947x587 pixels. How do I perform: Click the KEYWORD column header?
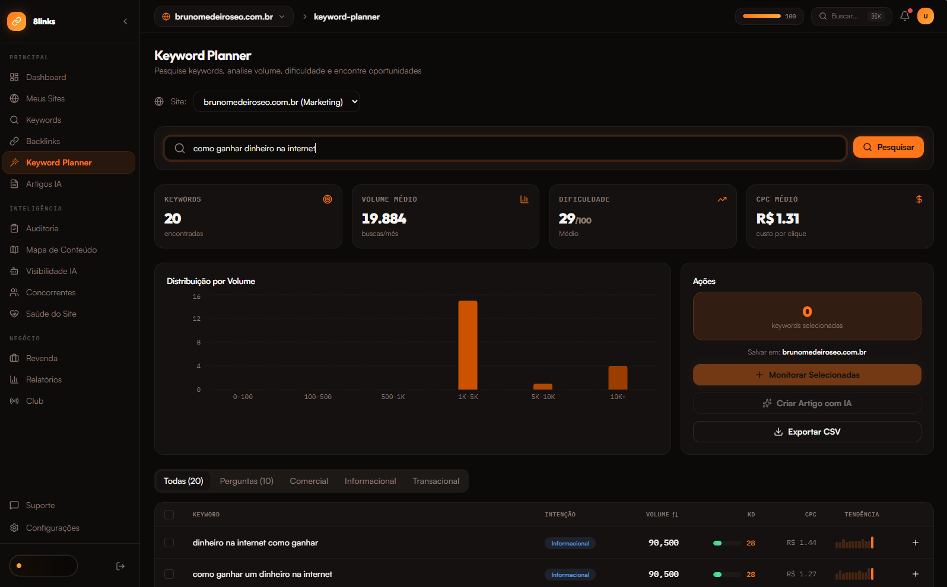(x=206, y=515)
